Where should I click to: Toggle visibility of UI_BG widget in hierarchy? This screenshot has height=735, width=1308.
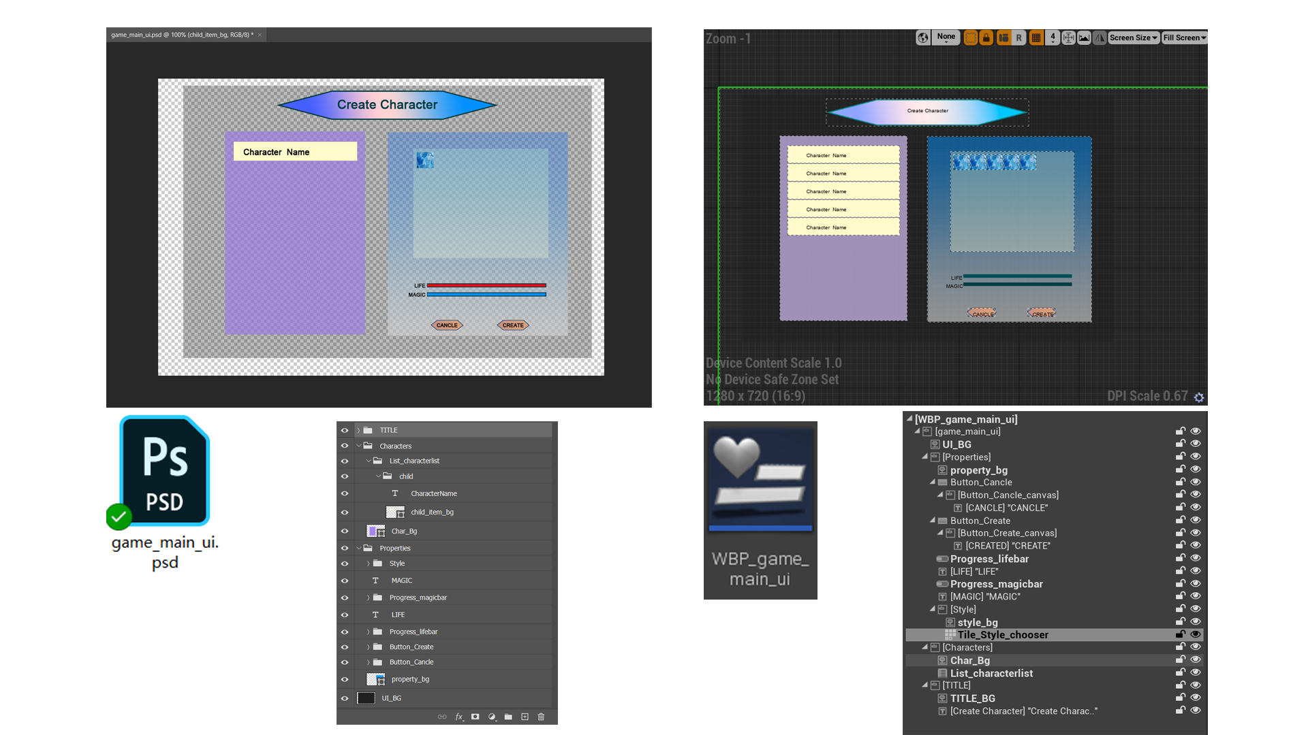[x=1195, y=444]
